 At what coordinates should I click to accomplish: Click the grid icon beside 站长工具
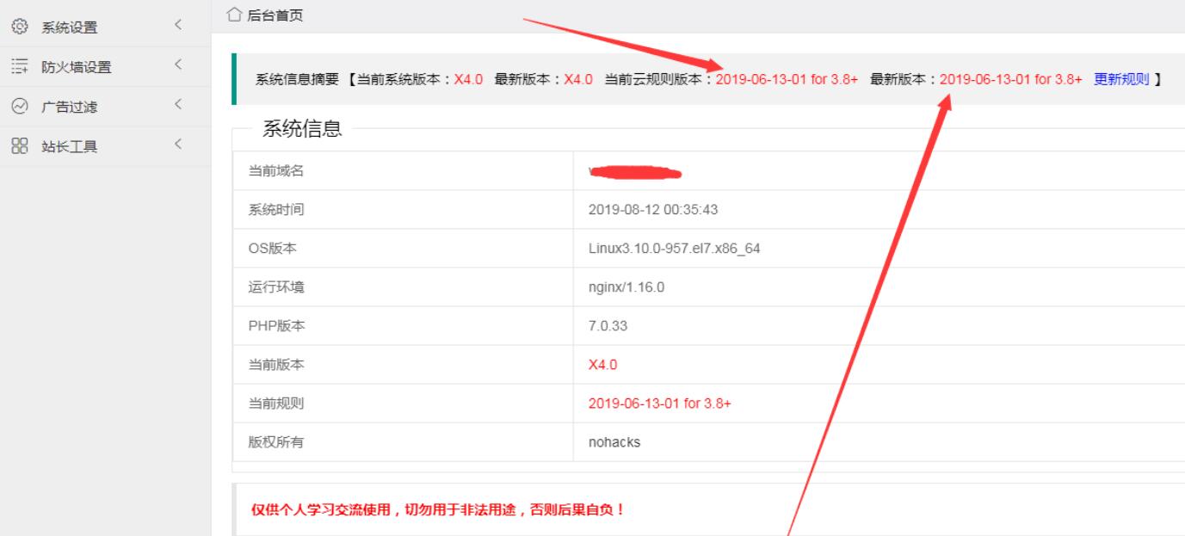coord(21,146)
